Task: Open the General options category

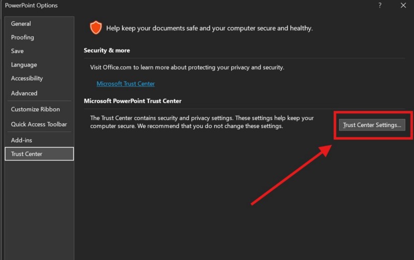Action: tap(21, 24)
